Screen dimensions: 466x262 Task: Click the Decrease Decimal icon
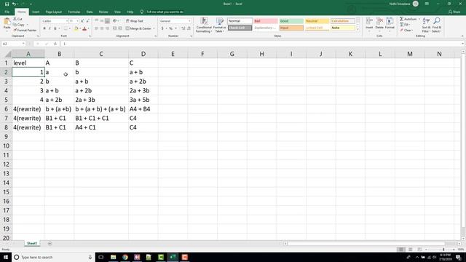point(189,28)
